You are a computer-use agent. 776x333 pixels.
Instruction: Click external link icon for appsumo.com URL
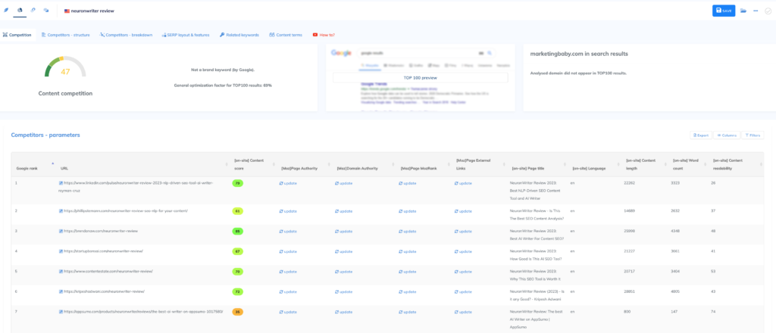(61, 312)
